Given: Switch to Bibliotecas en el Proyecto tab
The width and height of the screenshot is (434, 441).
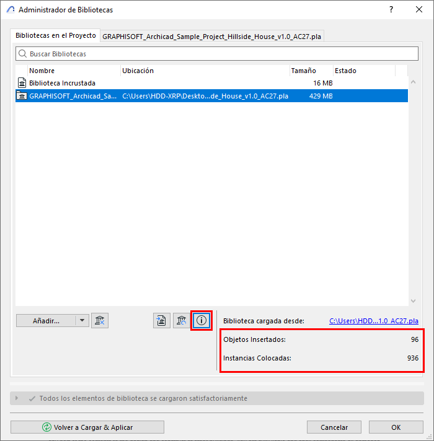Looking at the screenshot, I should point(55,35).
